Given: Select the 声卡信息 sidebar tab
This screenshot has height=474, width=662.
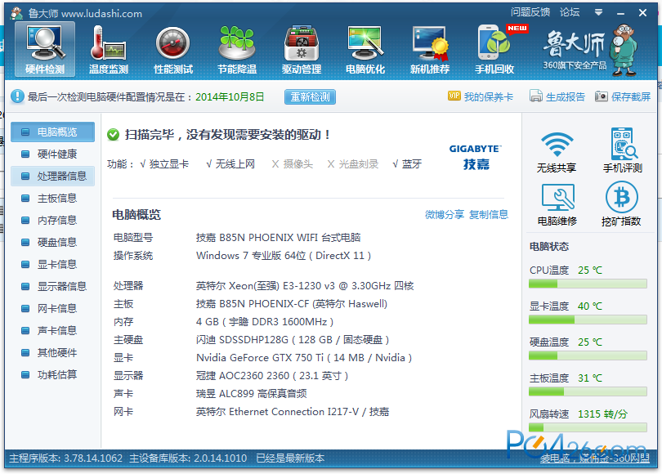Looking at the screenshot, I should pos(53,330).
